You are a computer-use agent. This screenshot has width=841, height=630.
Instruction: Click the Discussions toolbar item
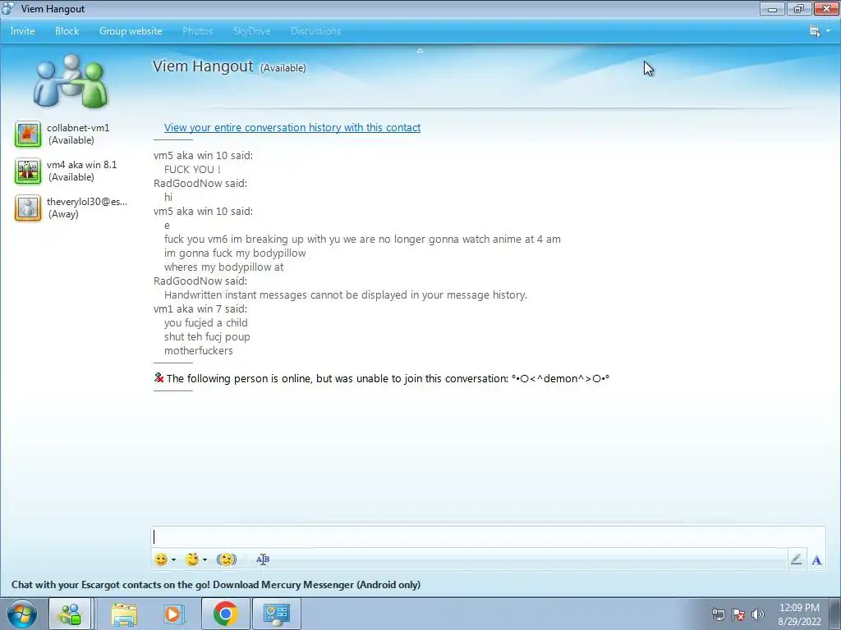(x=316, y=31)
